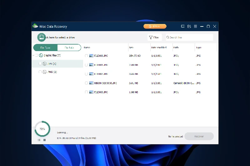The height and width of the screenshot is (166, 250).
Task: Click the green drive selection icon
Action: point(42,37)
